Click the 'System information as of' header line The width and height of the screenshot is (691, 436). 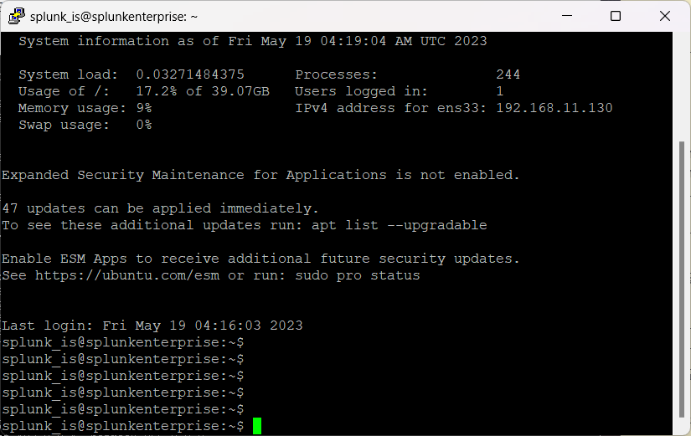pyautogui.click(x=252, y=41)
